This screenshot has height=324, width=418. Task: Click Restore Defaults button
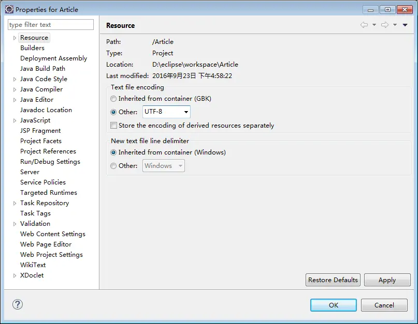click(333, 280)
